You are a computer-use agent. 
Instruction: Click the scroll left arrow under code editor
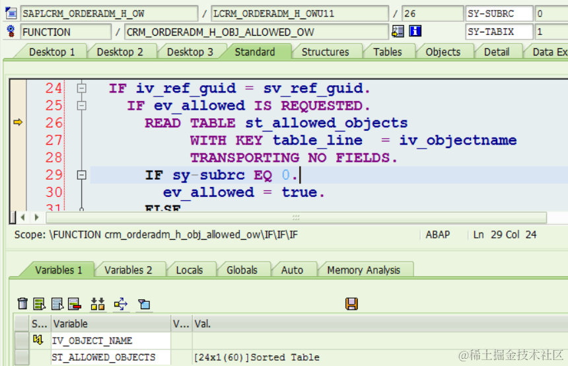[x=23, y=217]
